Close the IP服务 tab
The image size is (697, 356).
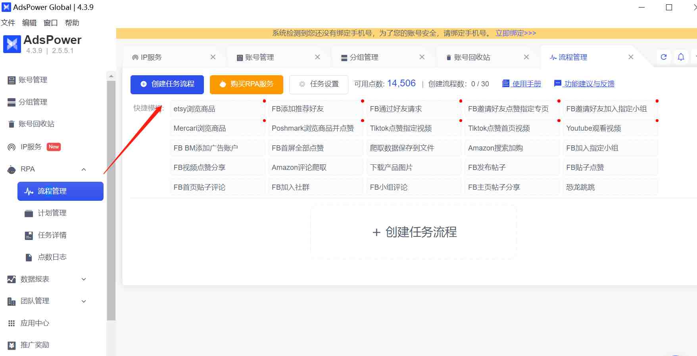pyautogui.click(x=213, y=57)
